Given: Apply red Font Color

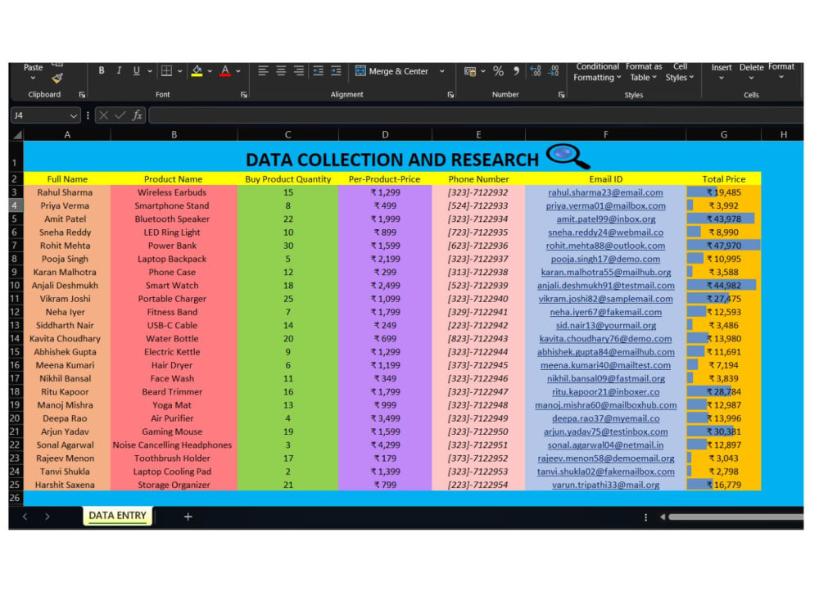Looking at the screenshot, I should (x=225, y=70).
